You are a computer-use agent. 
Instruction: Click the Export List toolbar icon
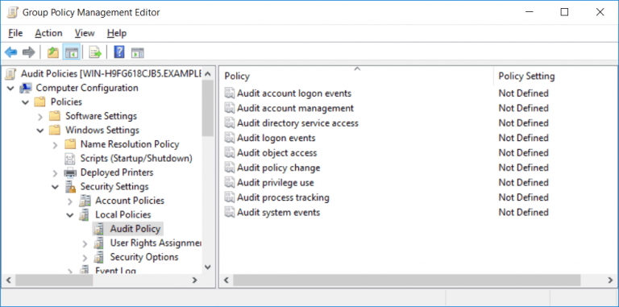tap(95, 52)
